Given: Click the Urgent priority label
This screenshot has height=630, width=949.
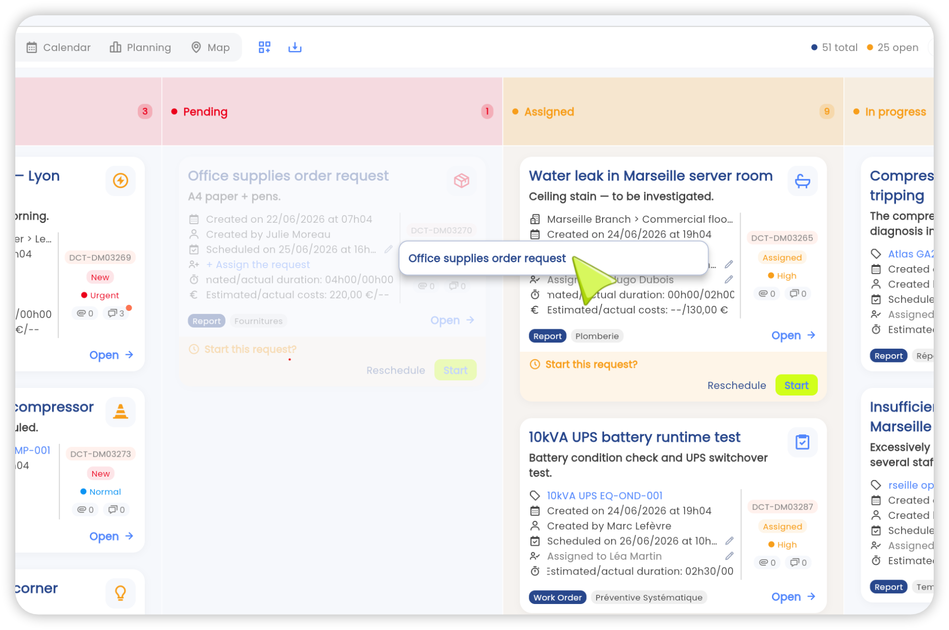Looking at the screenshot, I should pos(100,295).
